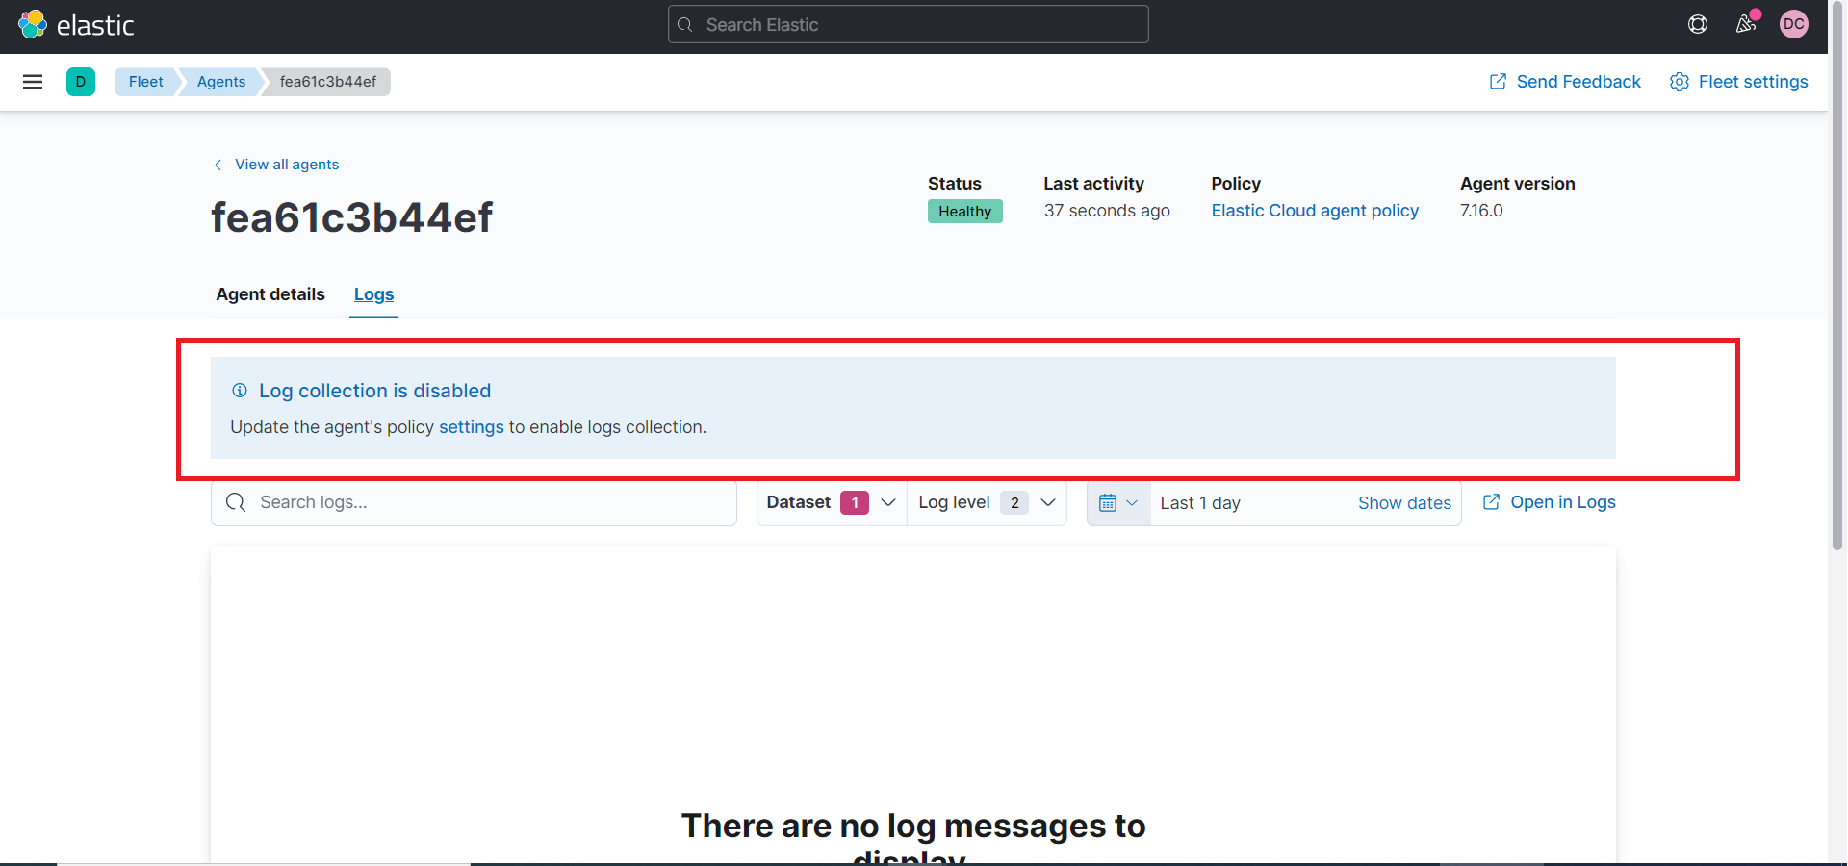Image resolution: width=1848 pixels, height=866 pixels.
Task: Toggle the hamburger navigation menu
Action: coord(33,82)
